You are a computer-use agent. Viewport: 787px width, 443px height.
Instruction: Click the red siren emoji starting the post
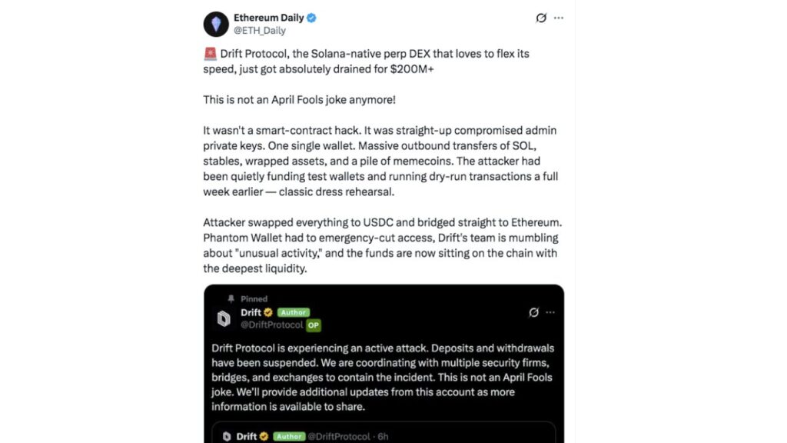pos(210,54)
